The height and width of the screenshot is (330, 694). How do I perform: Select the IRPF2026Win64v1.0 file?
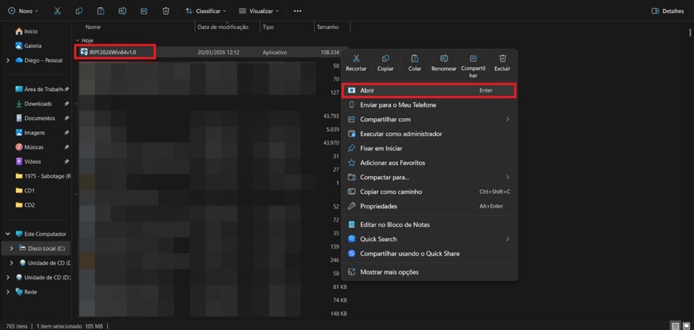[112, 52]
